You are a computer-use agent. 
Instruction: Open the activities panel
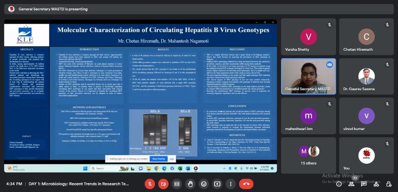pos(376,184)
